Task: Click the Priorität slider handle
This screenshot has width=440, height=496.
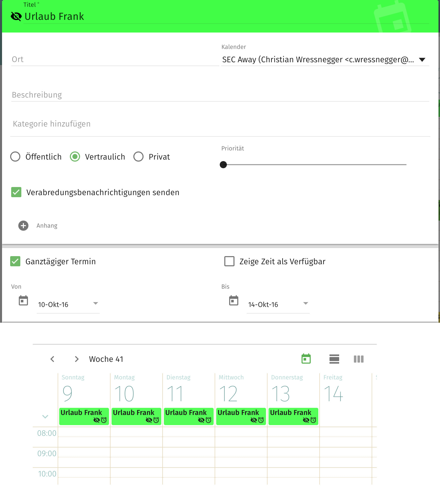Action: point(223,165)
